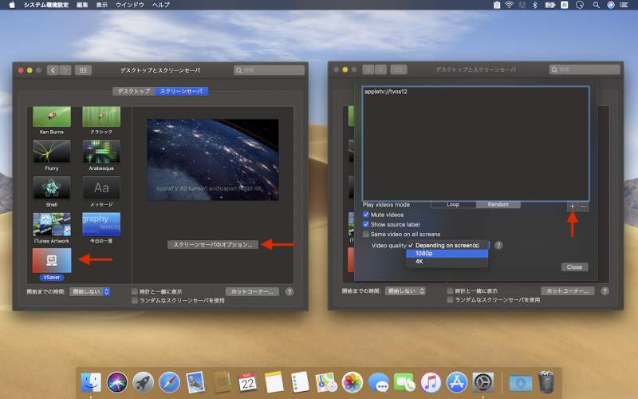The height and width of the screenshot is (399, 638).
Task: Go back in the left preferences window
Action: pyautogui.click(x=53, y=70)
